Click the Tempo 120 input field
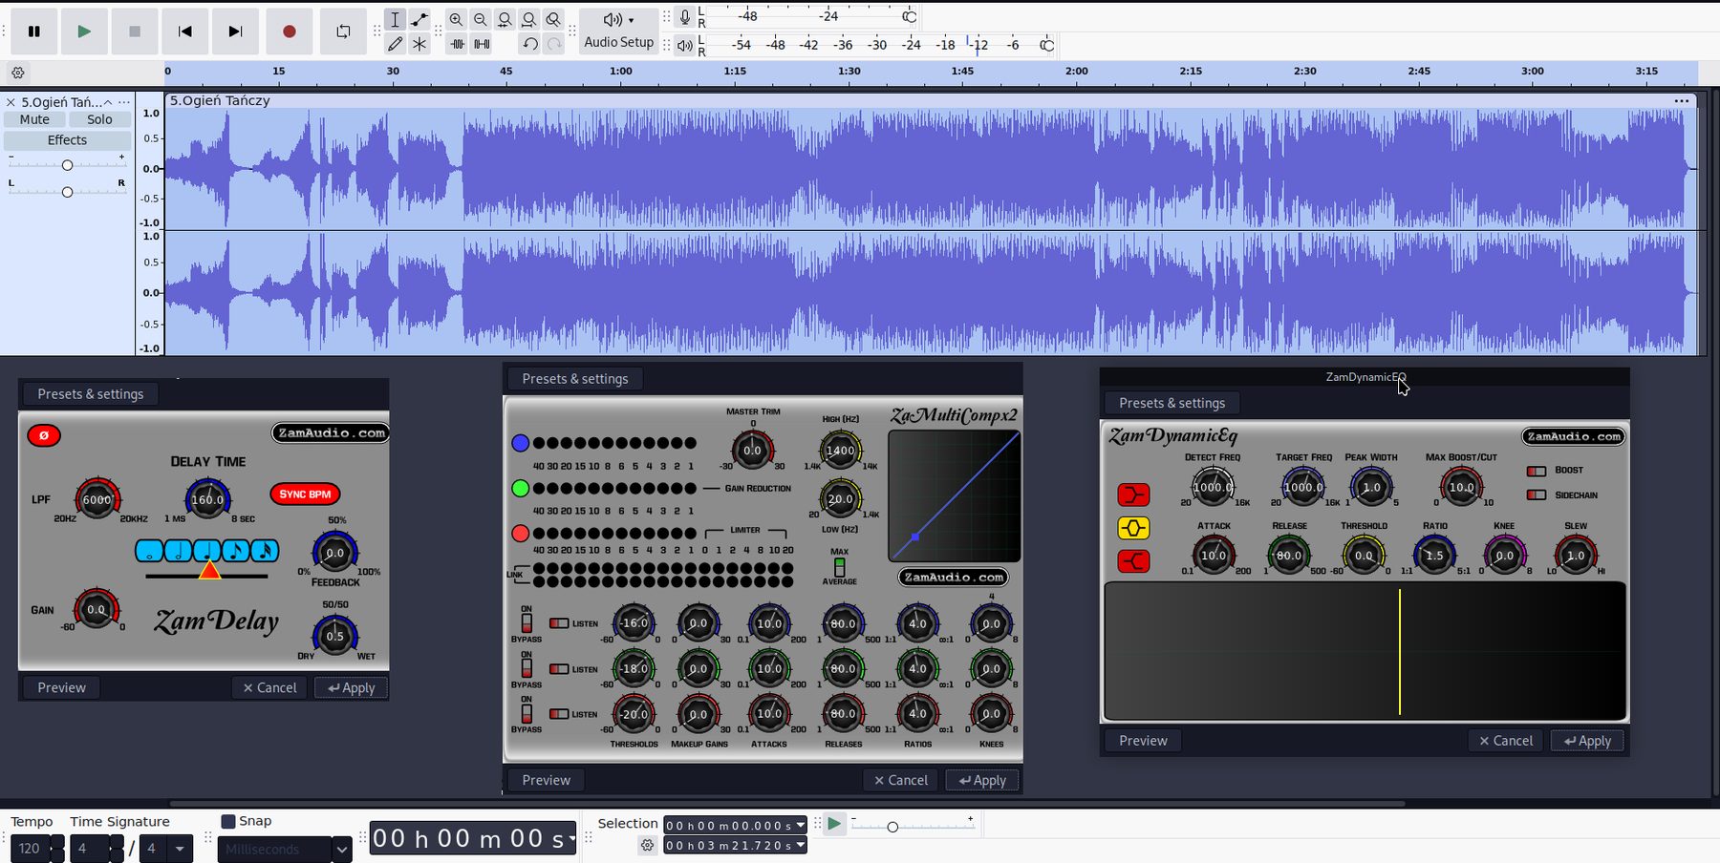This screenshot has height=863, width=1720. [30, 849]
